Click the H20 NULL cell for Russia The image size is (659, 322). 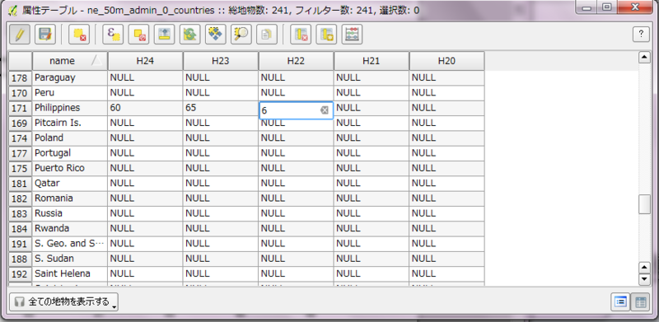click(446, 213)
